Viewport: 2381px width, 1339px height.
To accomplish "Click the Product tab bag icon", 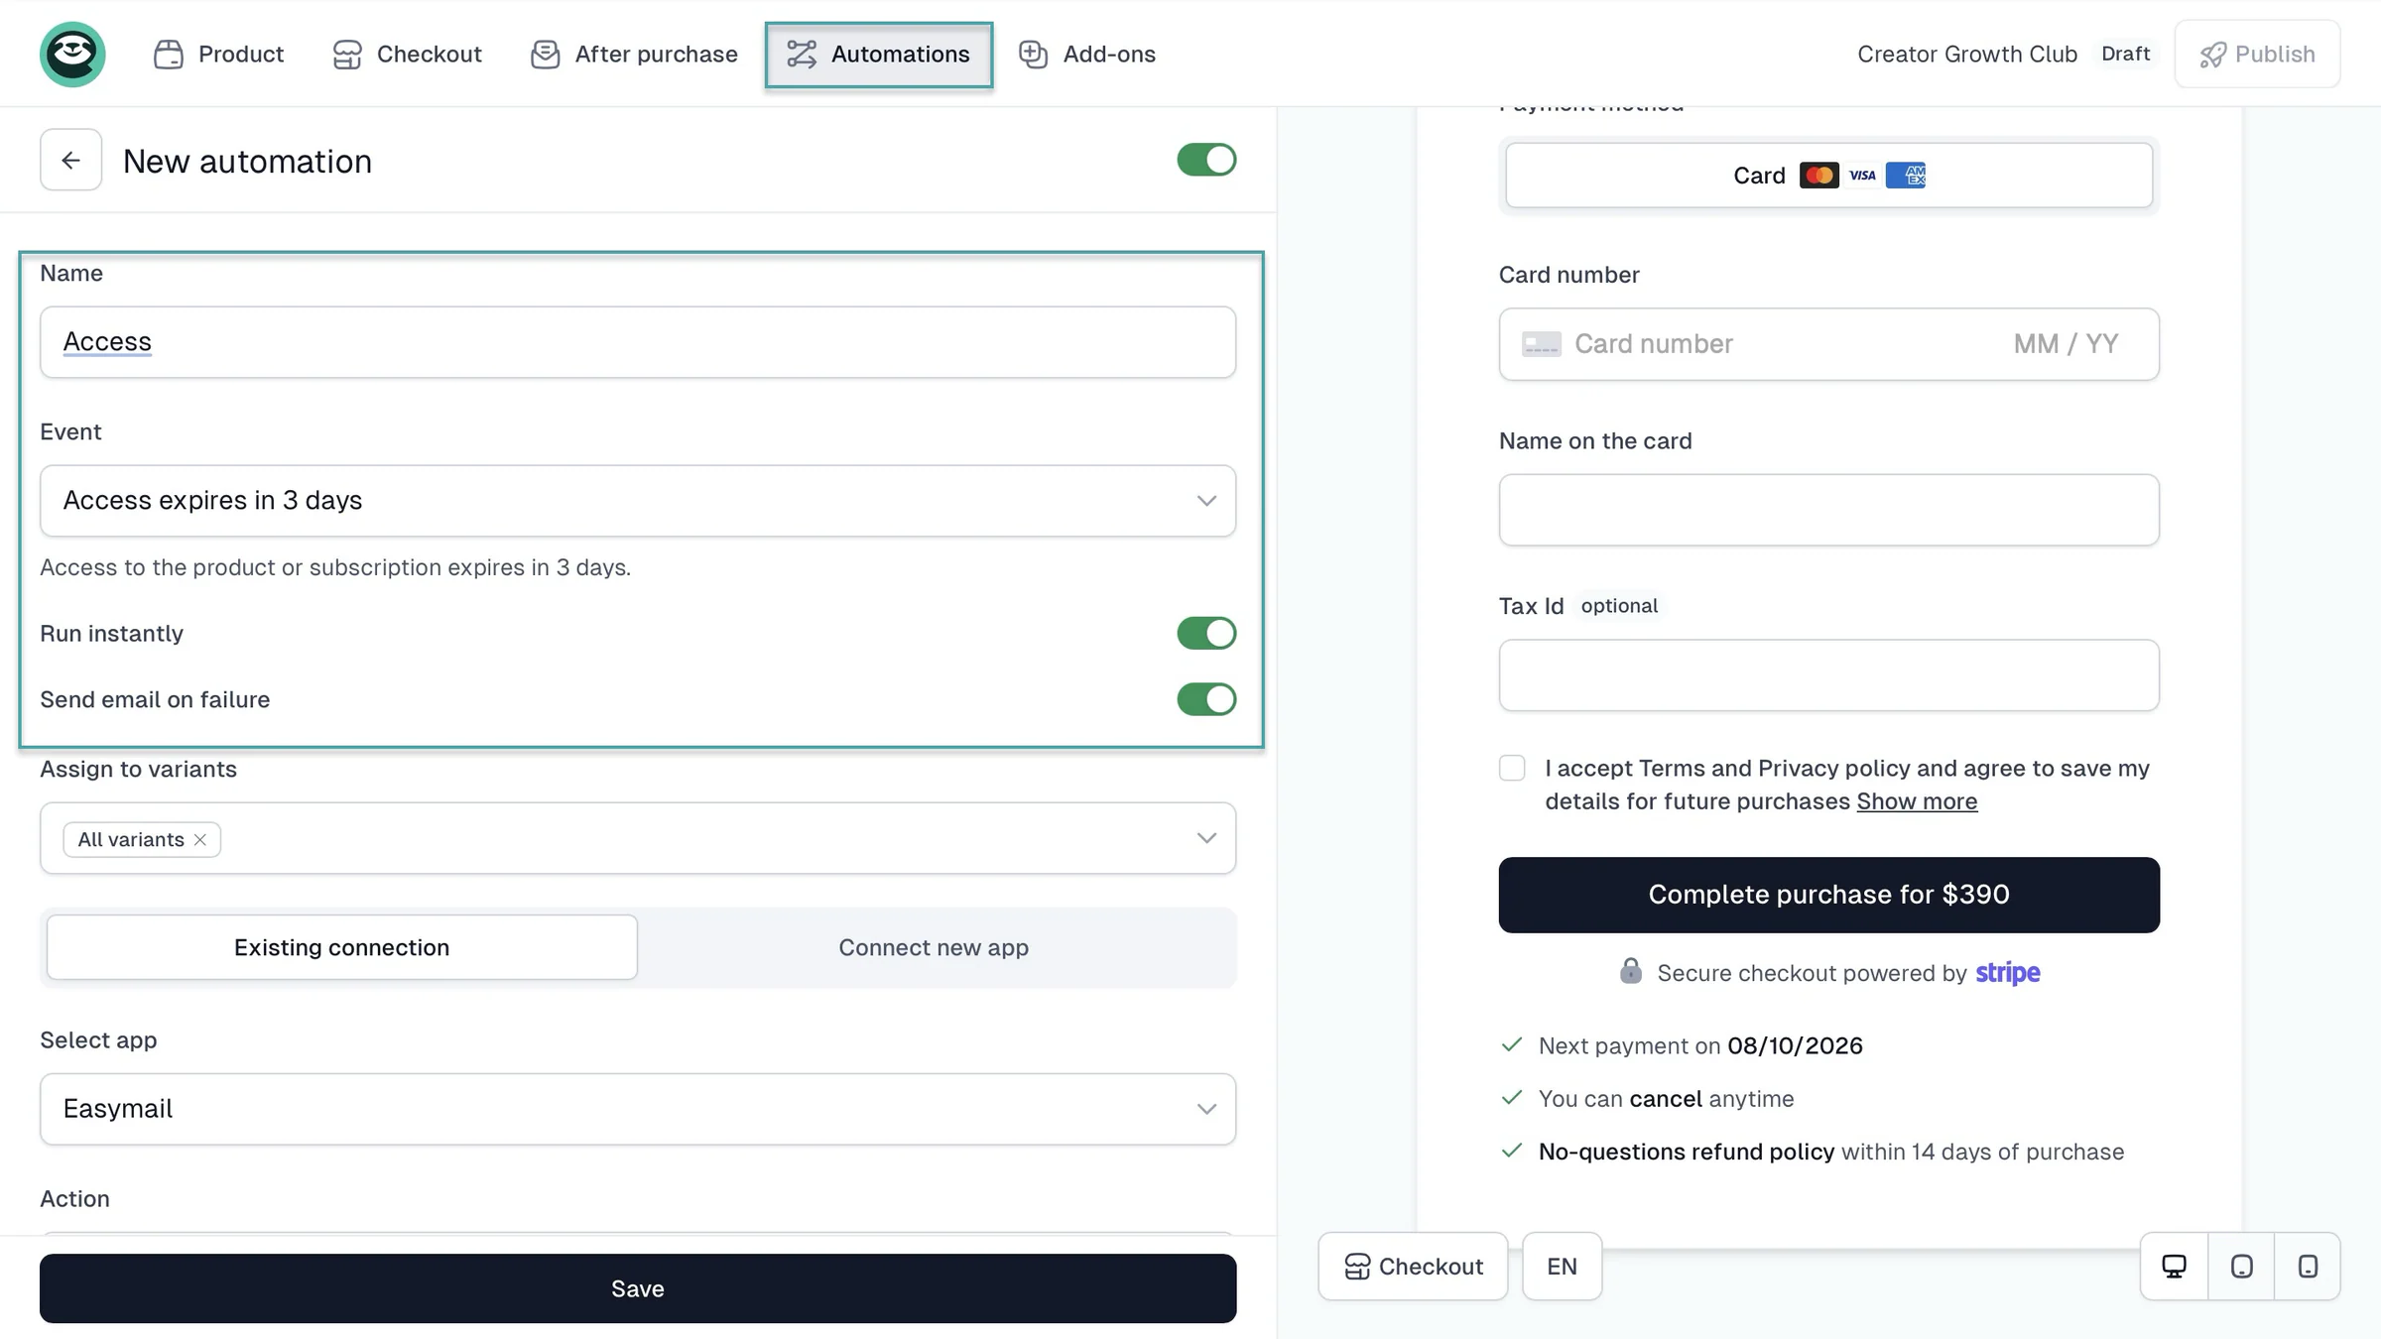I will (x=168, y=54).
